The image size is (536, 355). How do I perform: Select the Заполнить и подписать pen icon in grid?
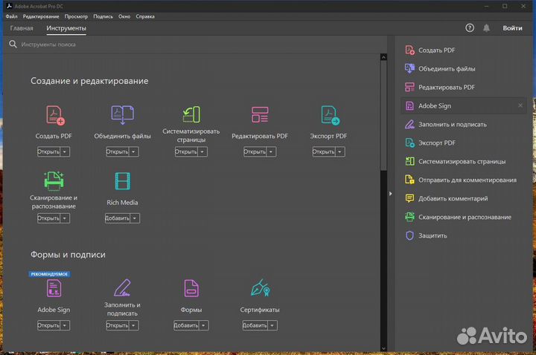click(122, 288)
